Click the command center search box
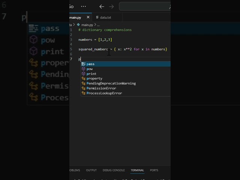 pyautogui.click(x=145, y=6)
